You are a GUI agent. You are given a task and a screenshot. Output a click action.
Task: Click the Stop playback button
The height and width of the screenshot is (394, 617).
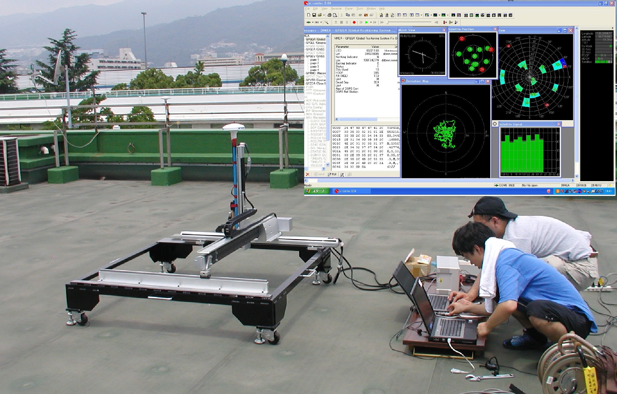click(x=341, y=22)
